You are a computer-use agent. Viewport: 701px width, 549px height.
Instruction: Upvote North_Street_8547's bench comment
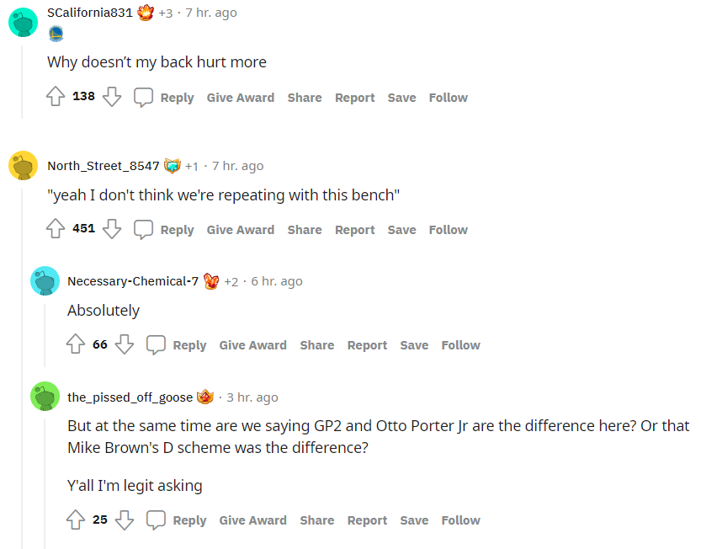coord(56,229)
